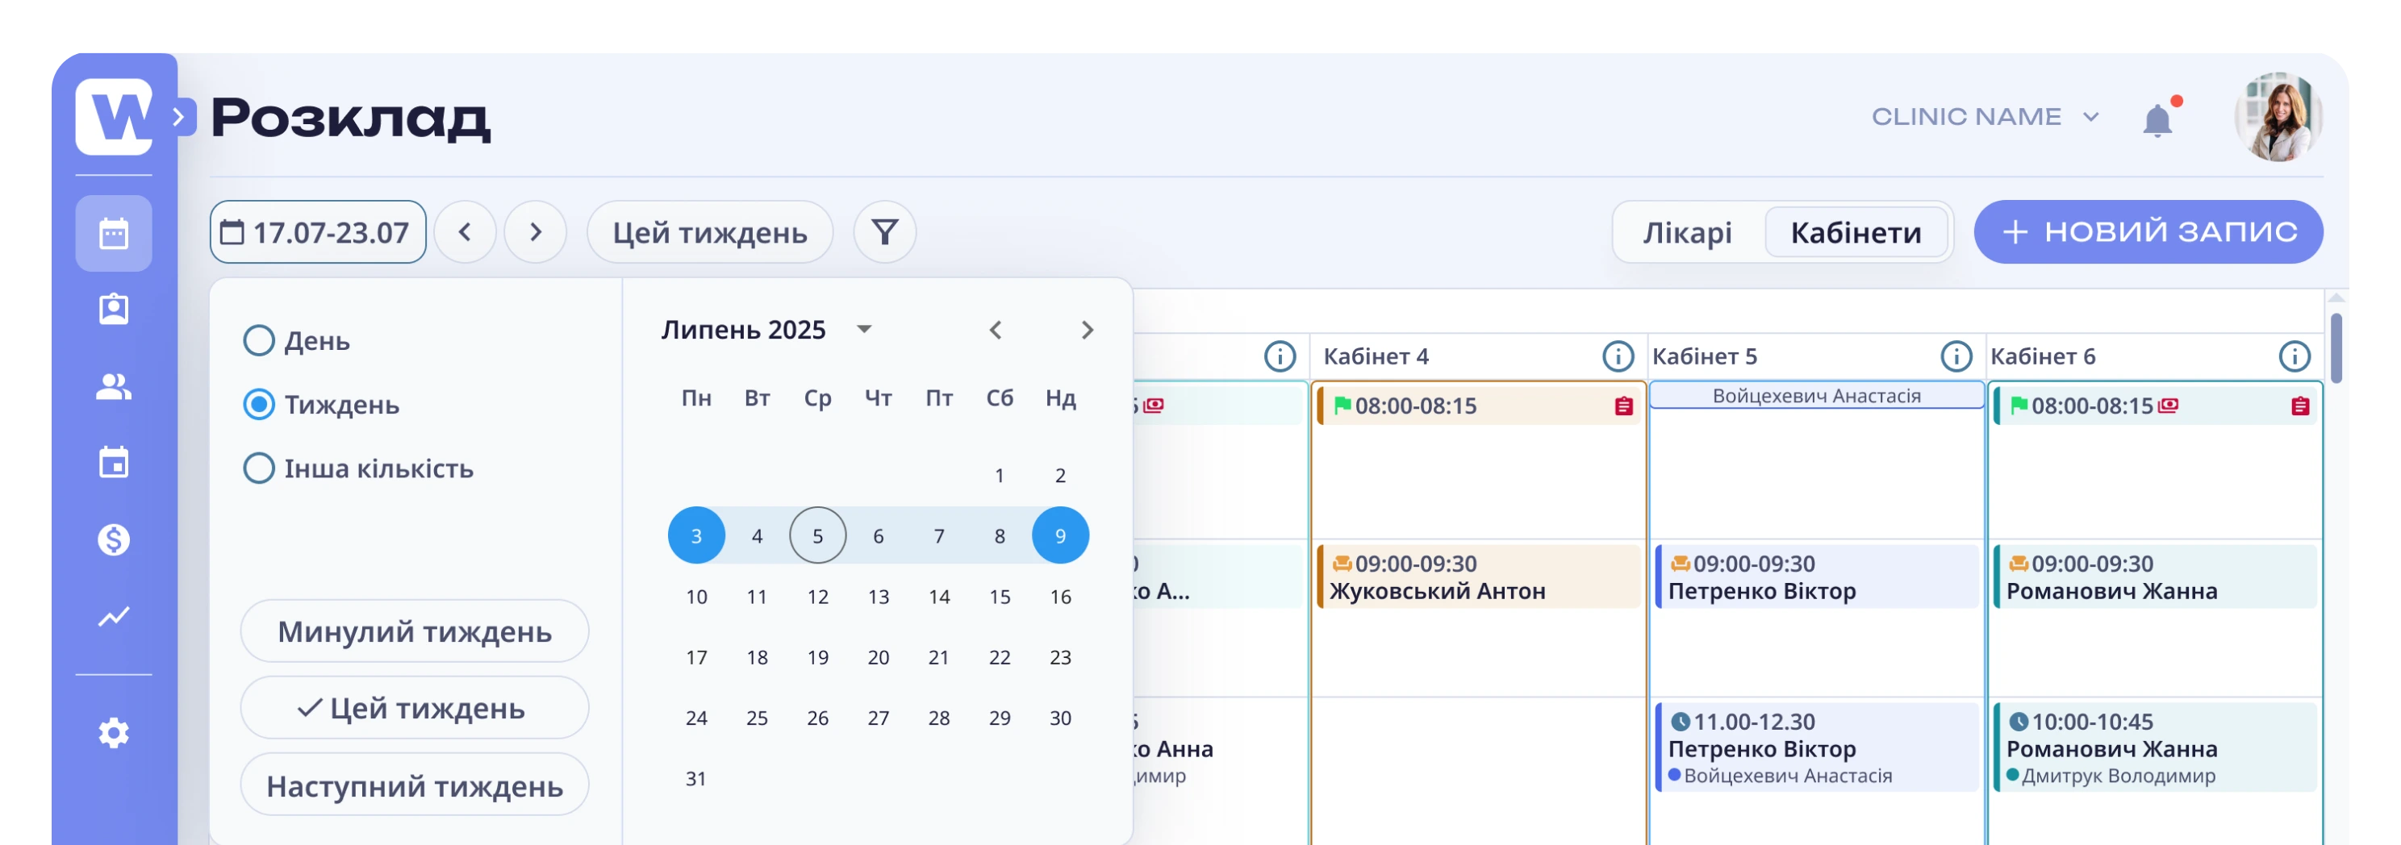This screenshot has width=2401, height=845.
Task: Switch to the Лікарі tab
Action: click(1687, 232)
